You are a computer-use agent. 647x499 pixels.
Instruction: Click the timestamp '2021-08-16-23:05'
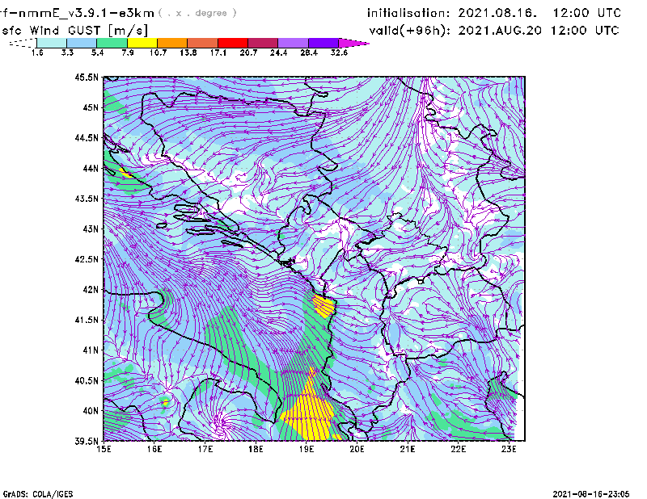(591, 494)
